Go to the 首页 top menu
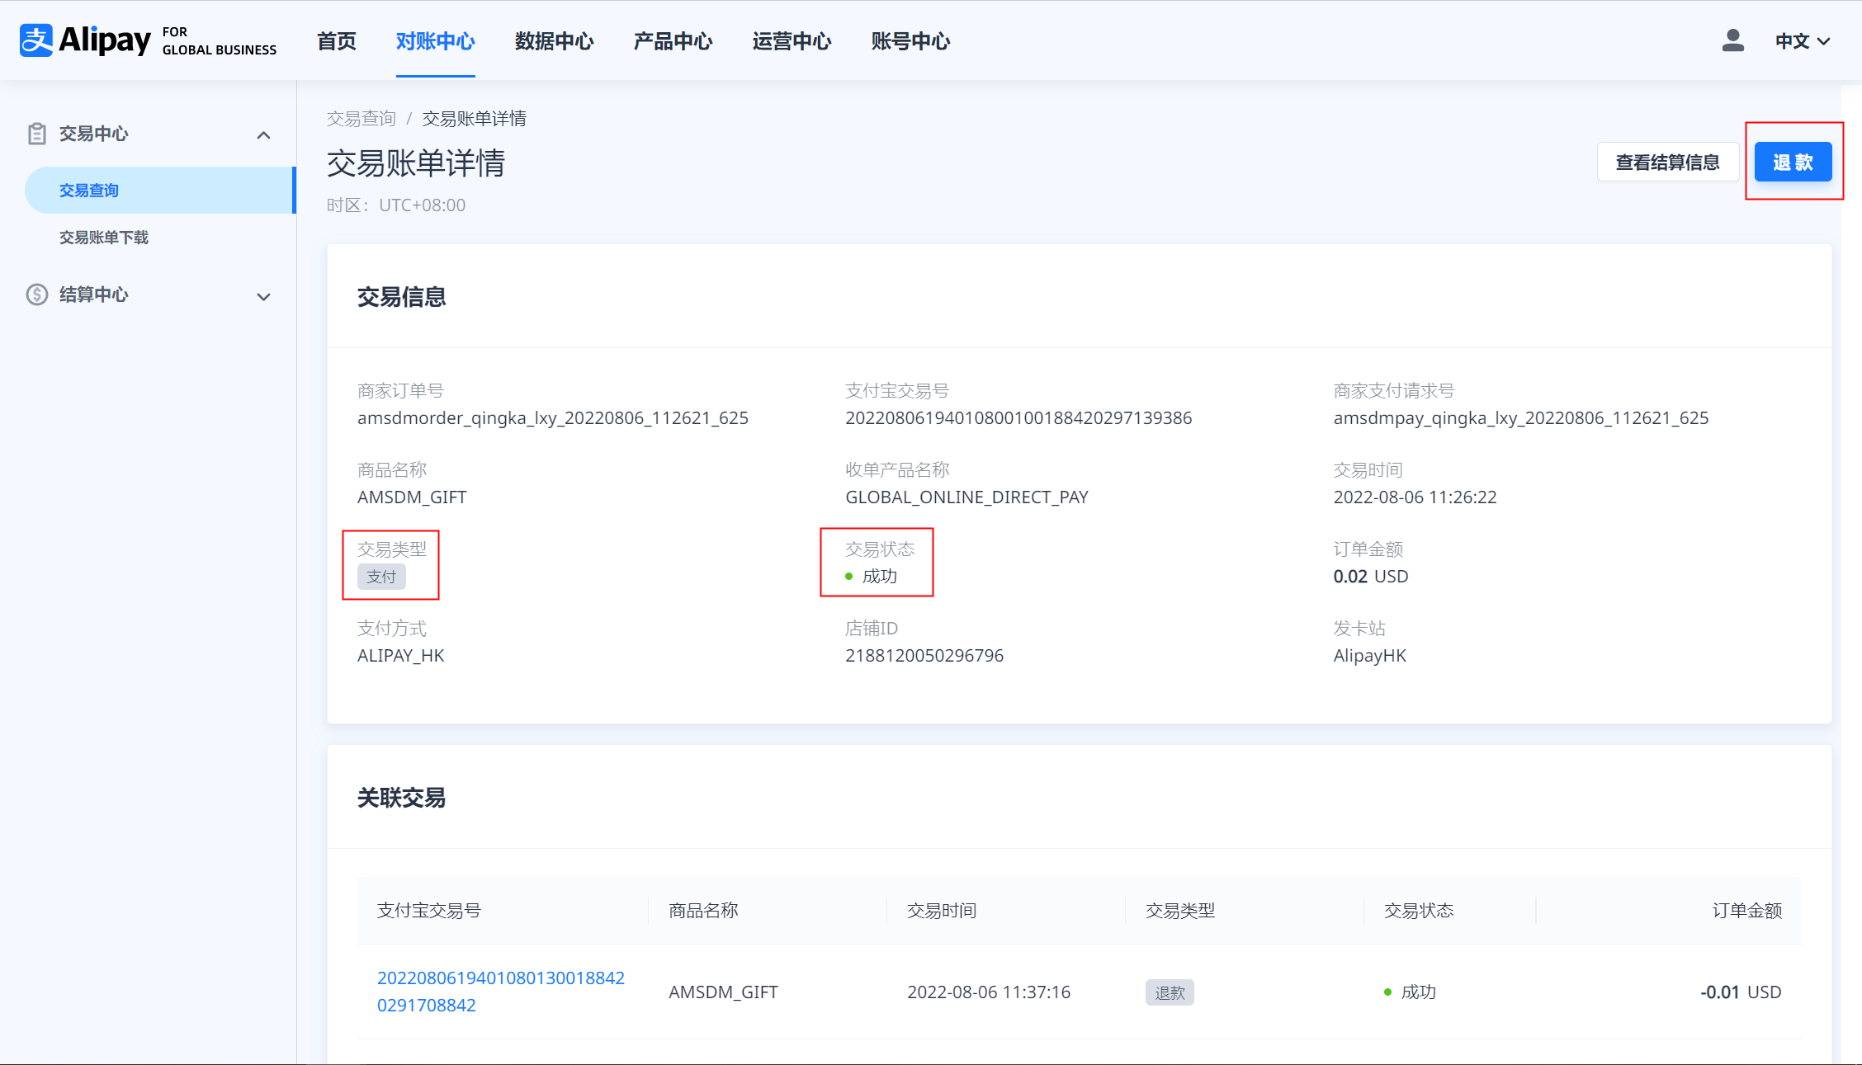This screenshot has height=1065, width=1862. click(336, 41)
